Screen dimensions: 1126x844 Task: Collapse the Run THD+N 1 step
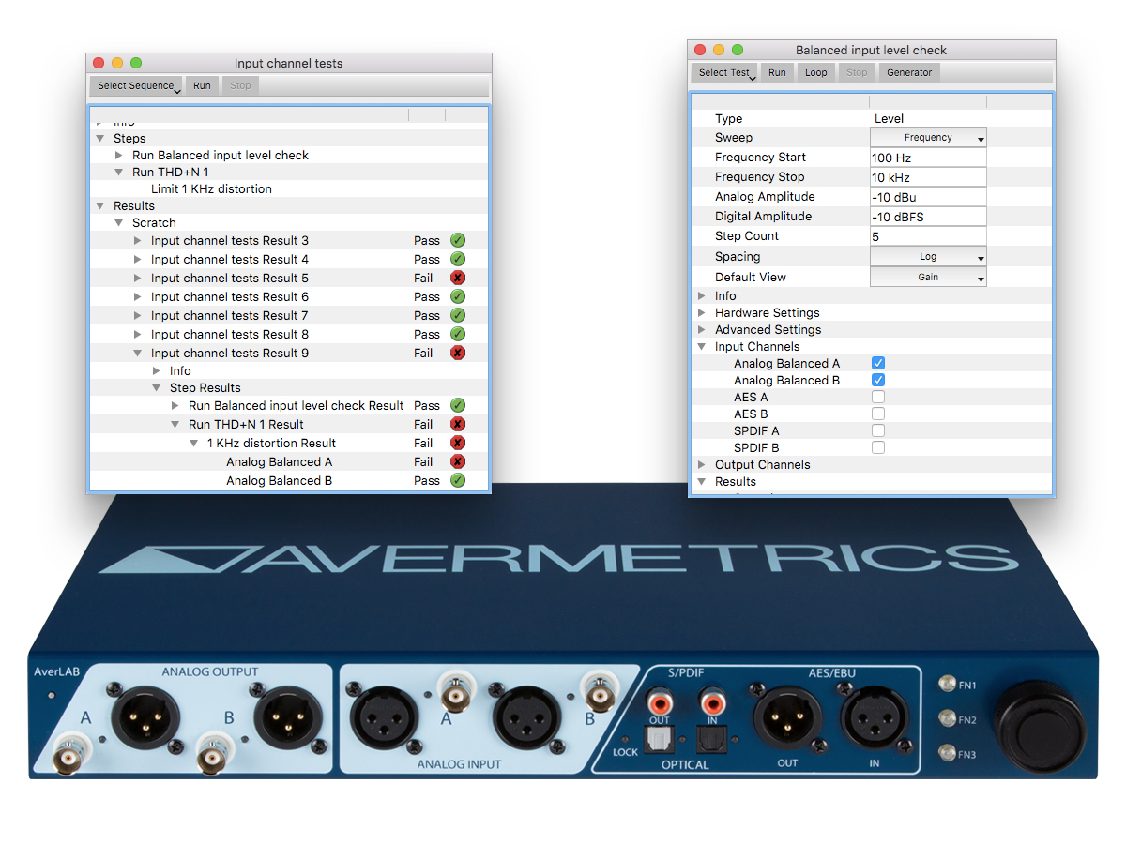click(119, 173)
